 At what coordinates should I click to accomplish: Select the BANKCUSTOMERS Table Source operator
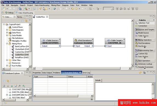pos(51,43)
